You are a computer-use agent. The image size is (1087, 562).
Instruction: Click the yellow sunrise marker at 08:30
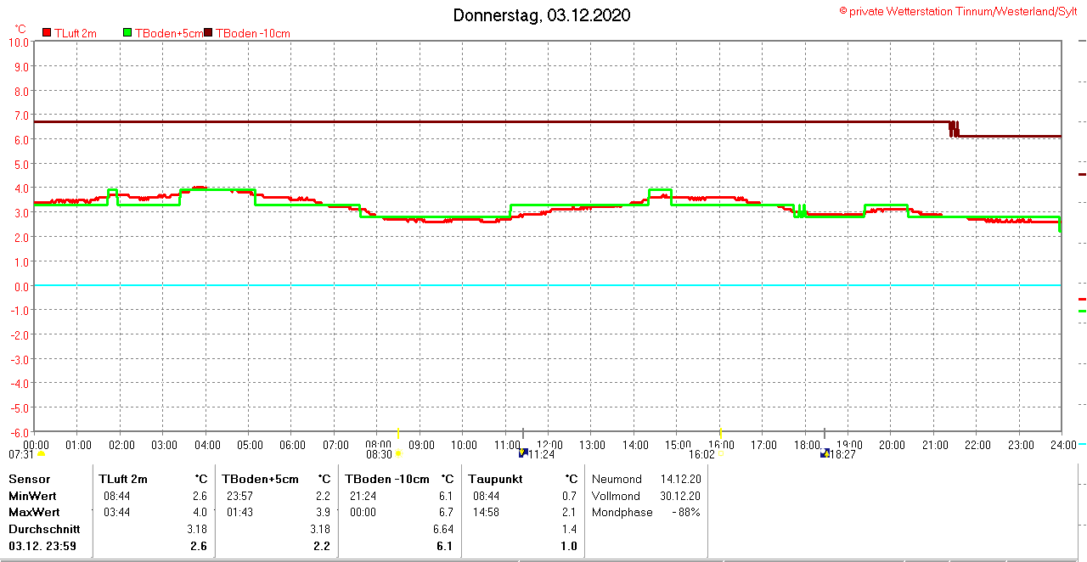click(x=397, y=454)
